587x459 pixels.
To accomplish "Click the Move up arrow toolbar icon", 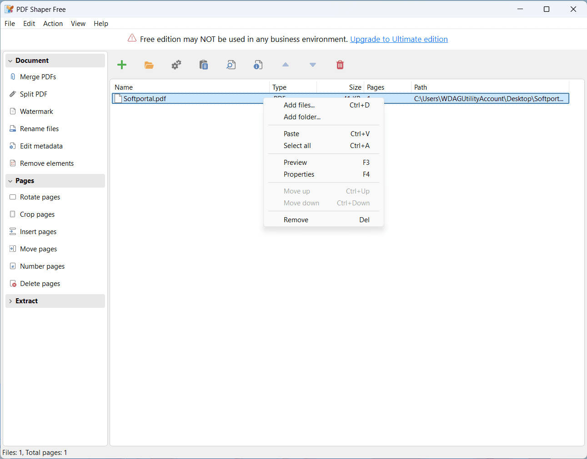I will coord(286,65).
